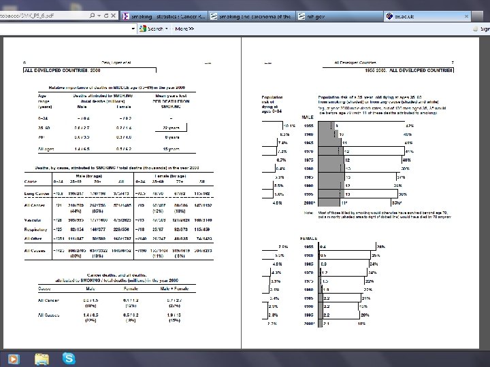Viewport: 490px width, 367px height.
Task: Open the media player taskbar icon
Action: (x=14, y=359)
